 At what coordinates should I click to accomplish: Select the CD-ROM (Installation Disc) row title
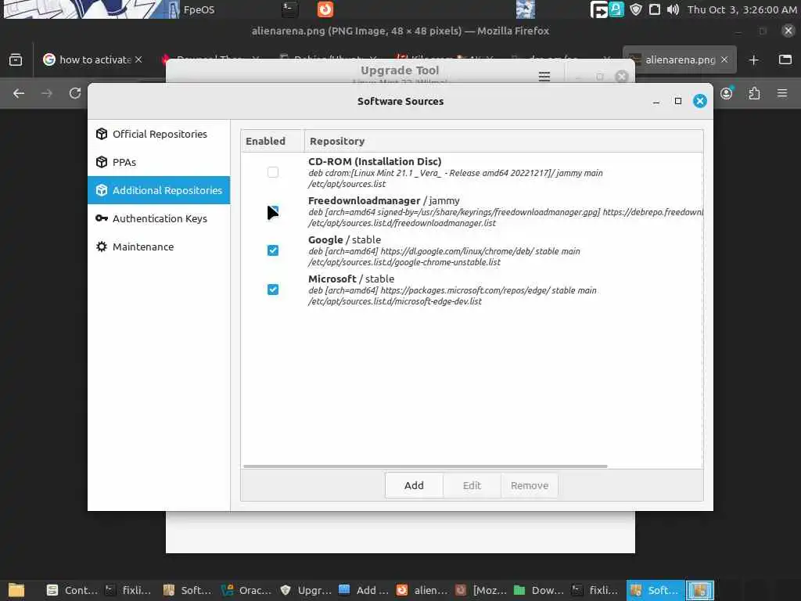375,161
